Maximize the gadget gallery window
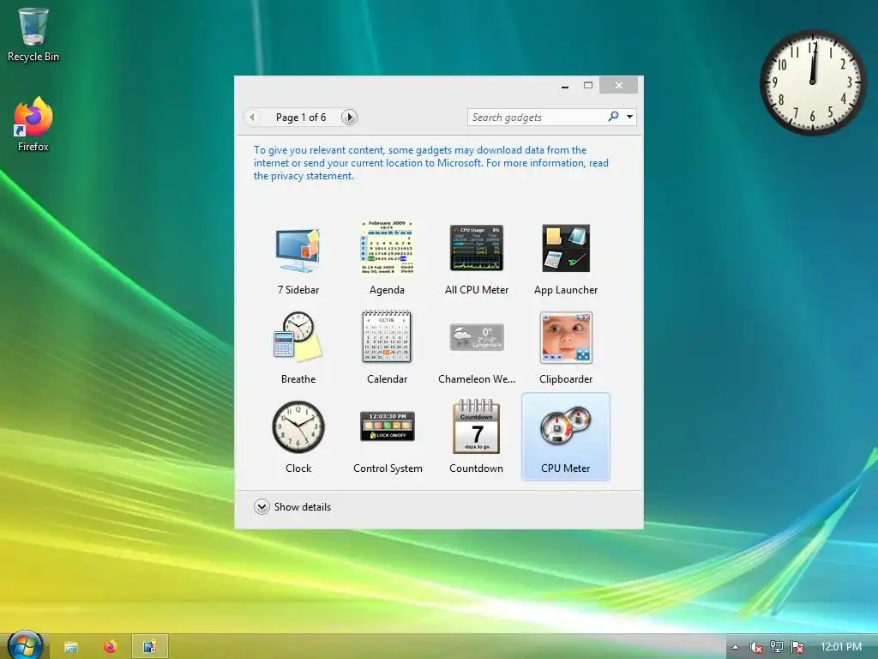Viewport: 878px width, 659px height. click(x=588, y=85)
